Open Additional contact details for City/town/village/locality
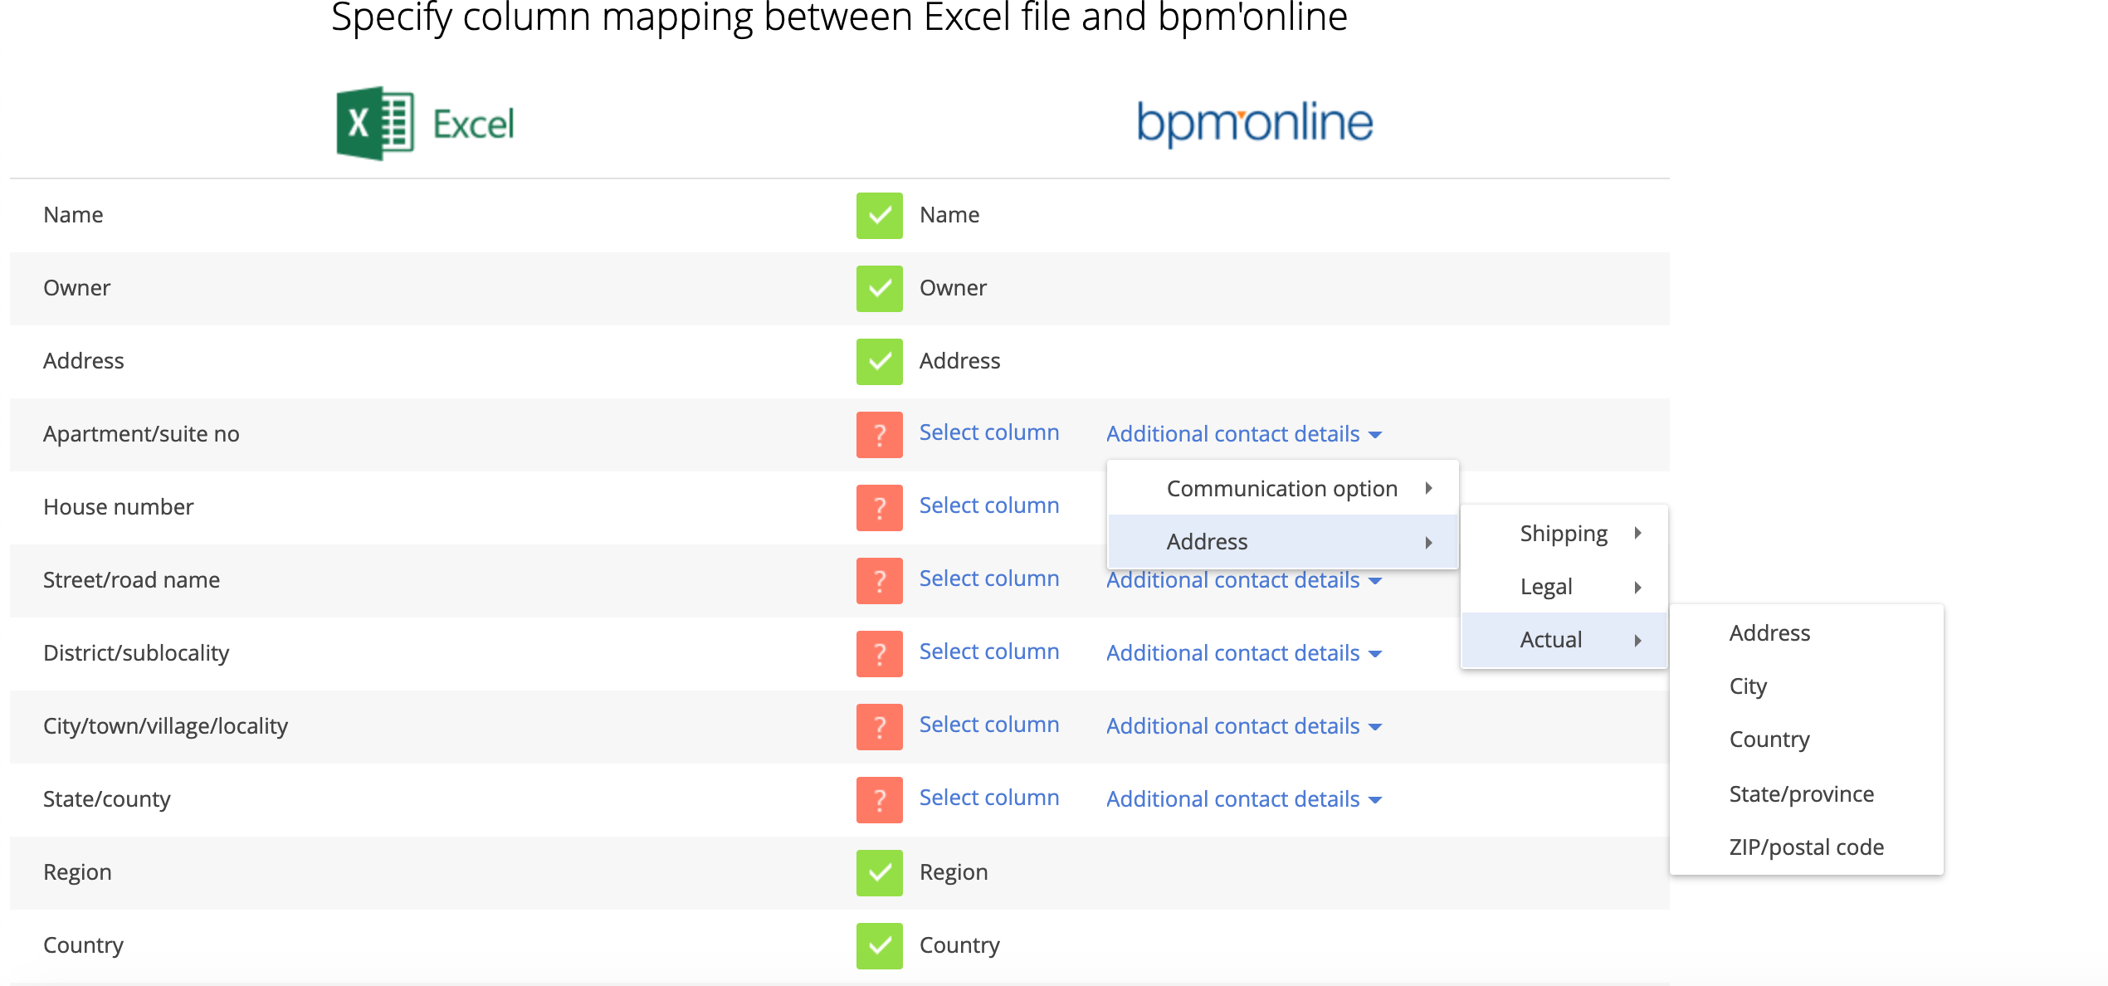The image size is (2108, 986). coord(1244,726)
